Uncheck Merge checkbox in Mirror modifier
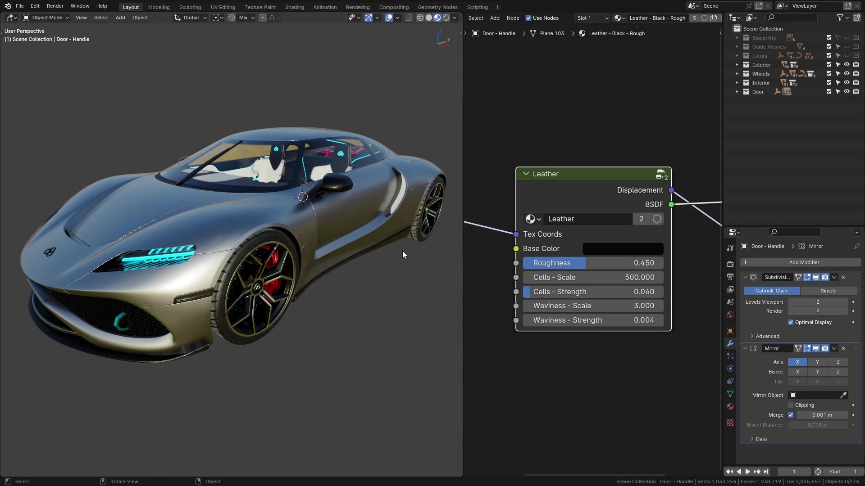The height and width of the screenshot is (486, 865). [x=791, y=415]
